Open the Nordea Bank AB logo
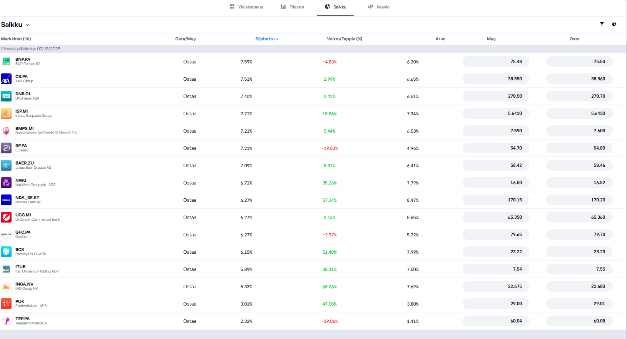Image resolution: width=627 pixels, height=339 pixels. [x=6, y=200]
